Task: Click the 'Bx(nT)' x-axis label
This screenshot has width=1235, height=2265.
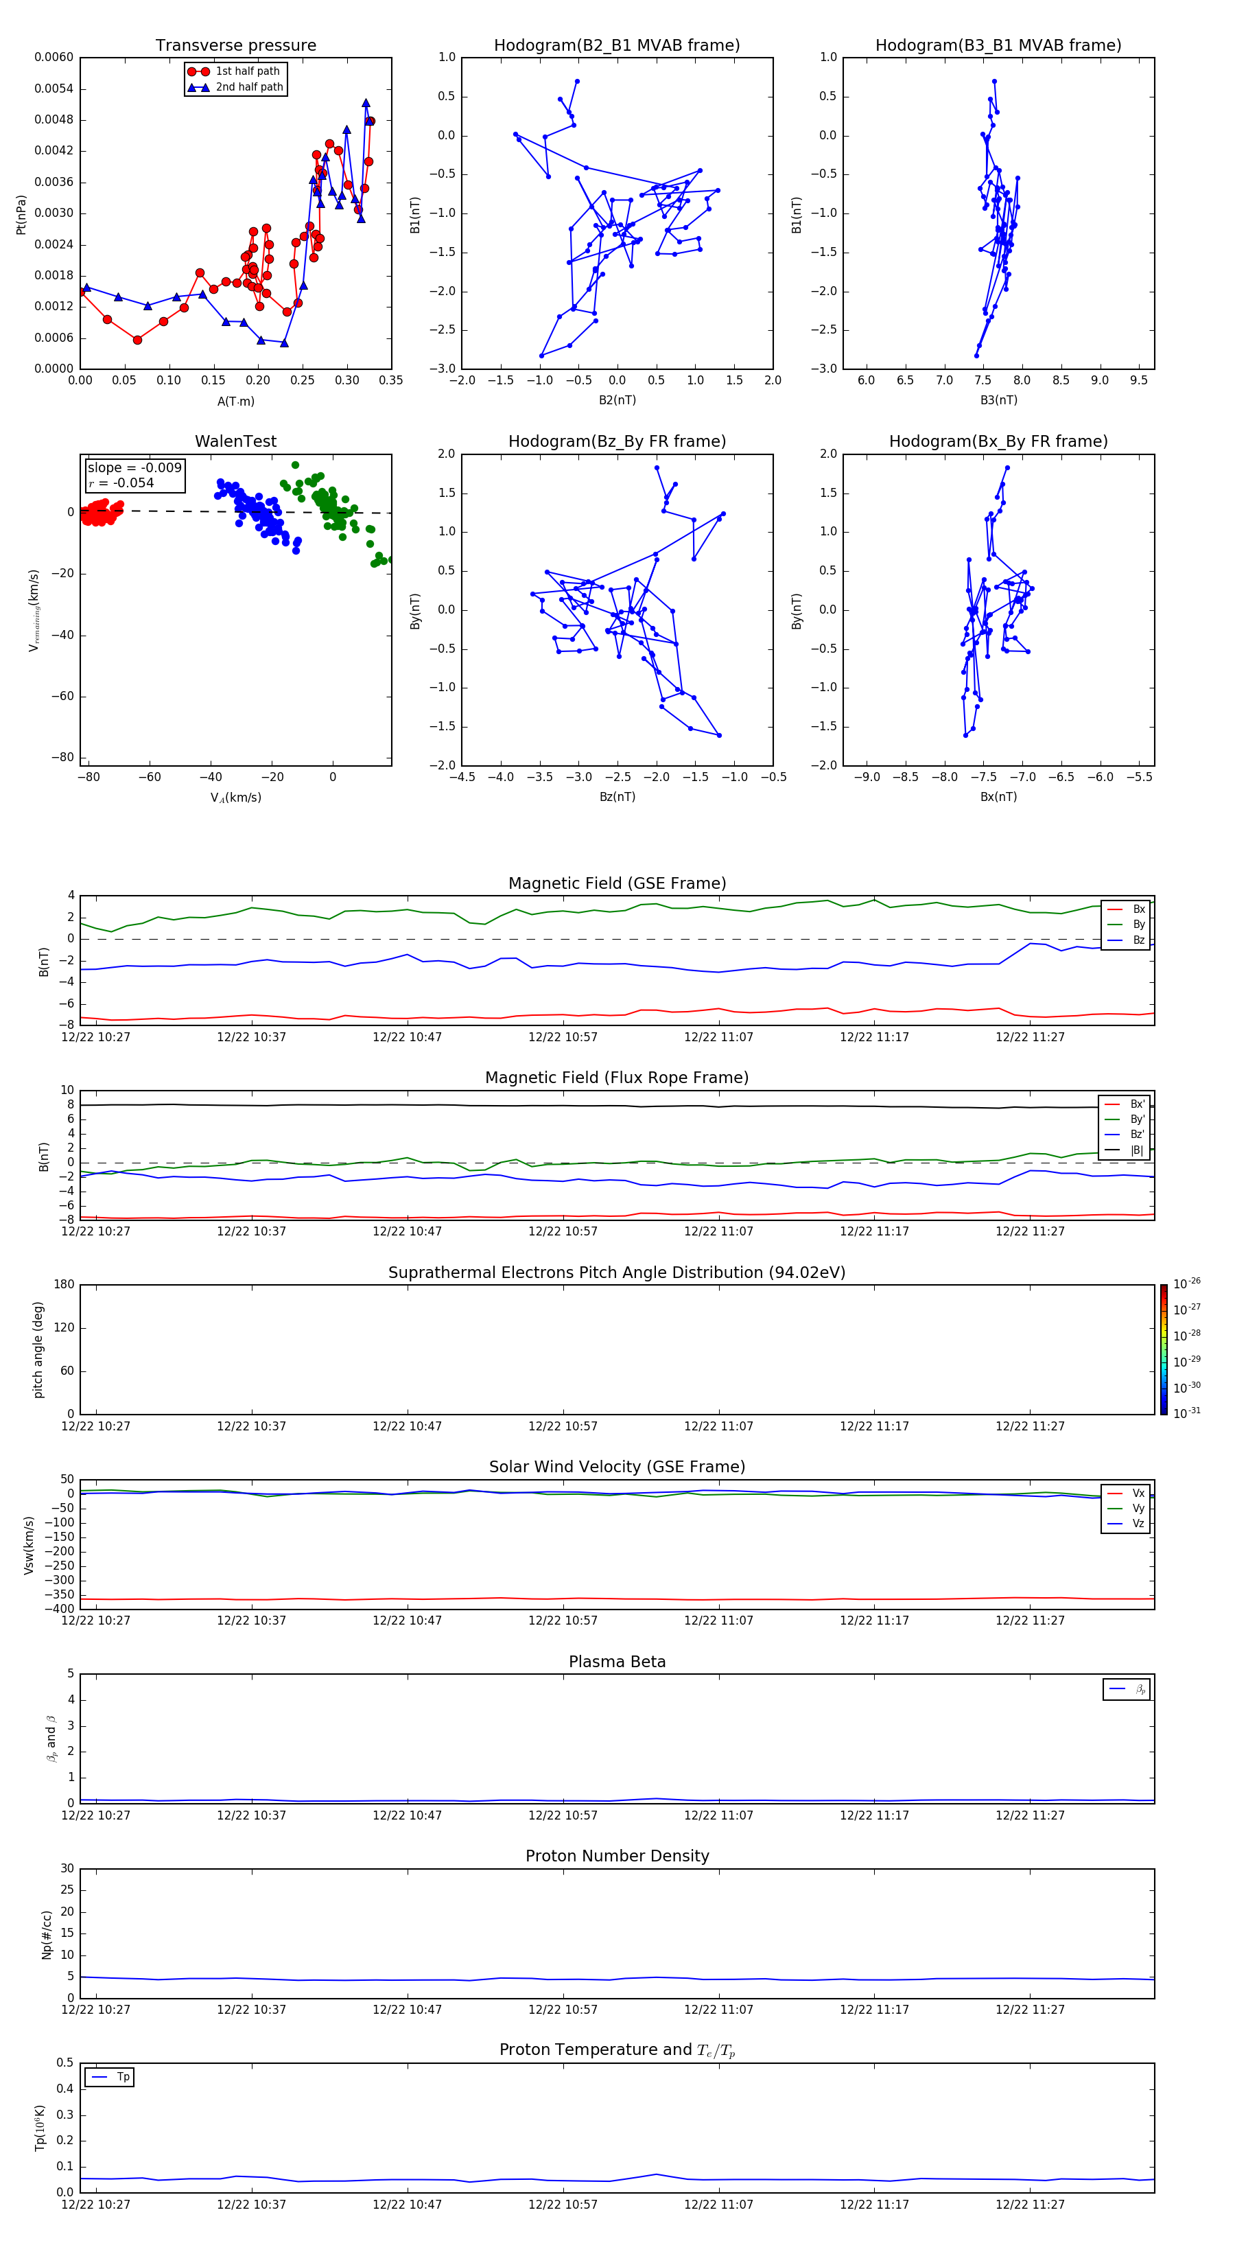Action: click(998, 797)
